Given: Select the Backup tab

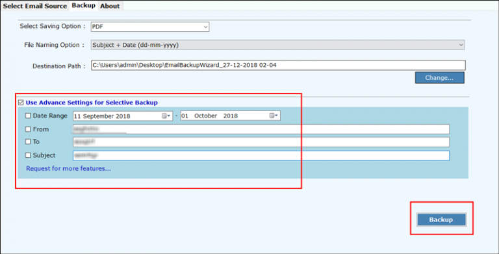Looking at the screenshot, I should pyautogui.click(x=83, y=5).
